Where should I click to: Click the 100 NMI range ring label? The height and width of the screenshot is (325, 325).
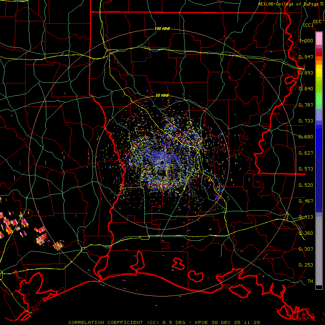pos(162,29)
